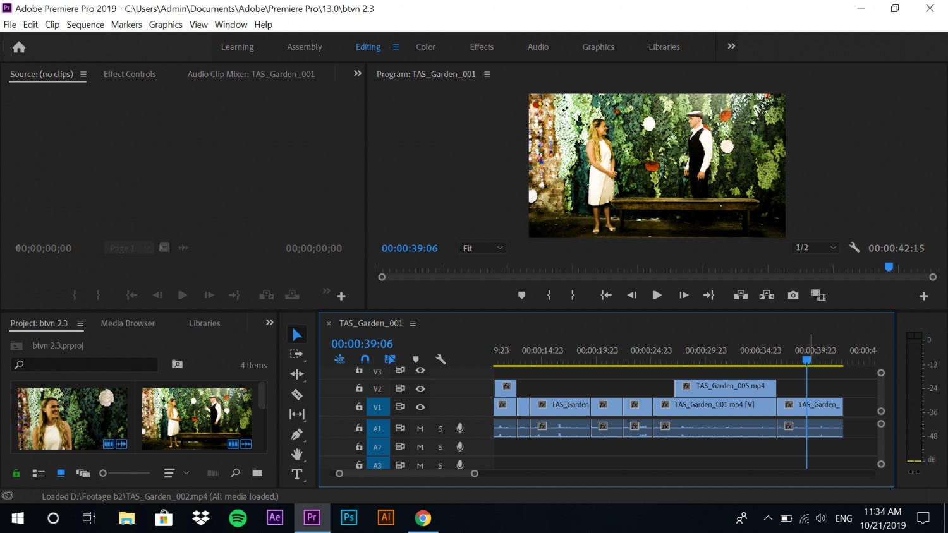
Task: Select the Razor tool
Action: coord(297,395)
